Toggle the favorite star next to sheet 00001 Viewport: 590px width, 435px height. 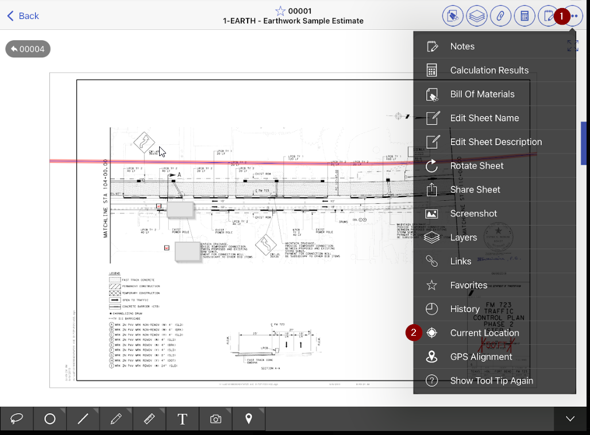[x=280, y=11]
